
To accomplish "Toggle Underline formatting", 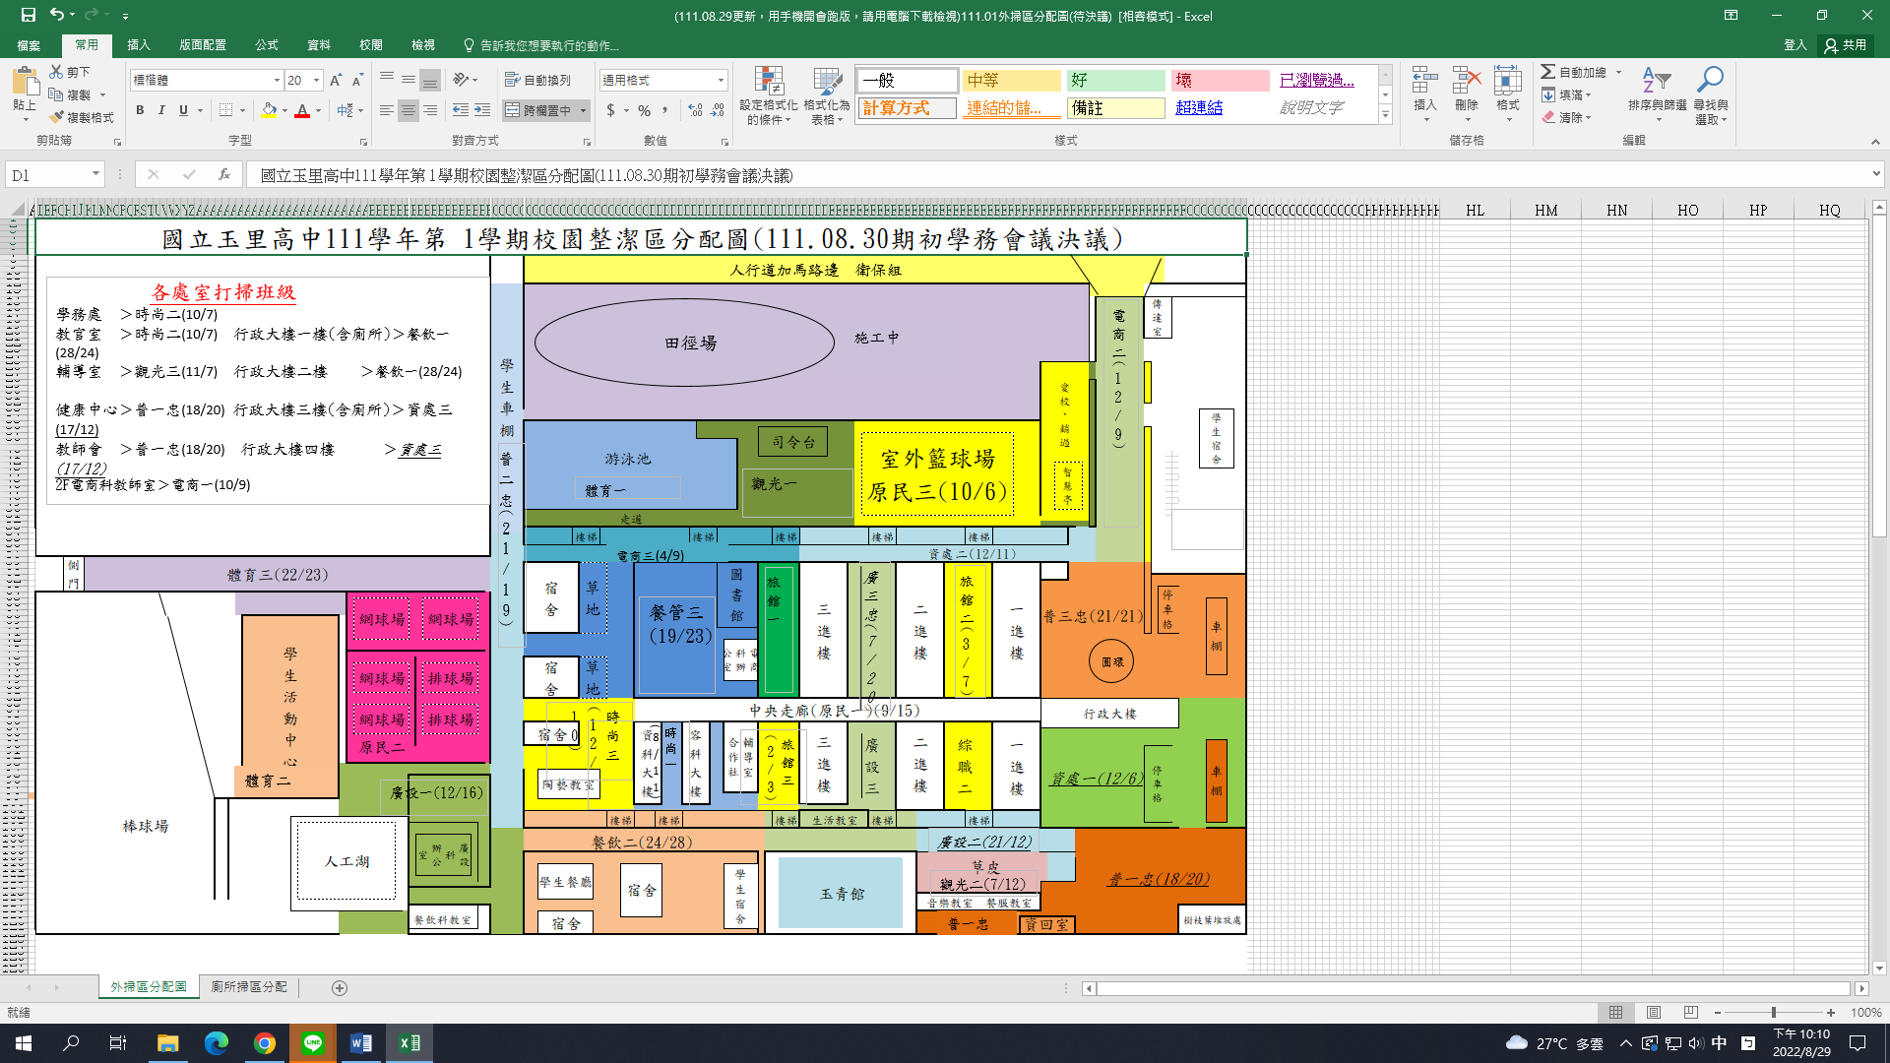I will click(183, 110).
